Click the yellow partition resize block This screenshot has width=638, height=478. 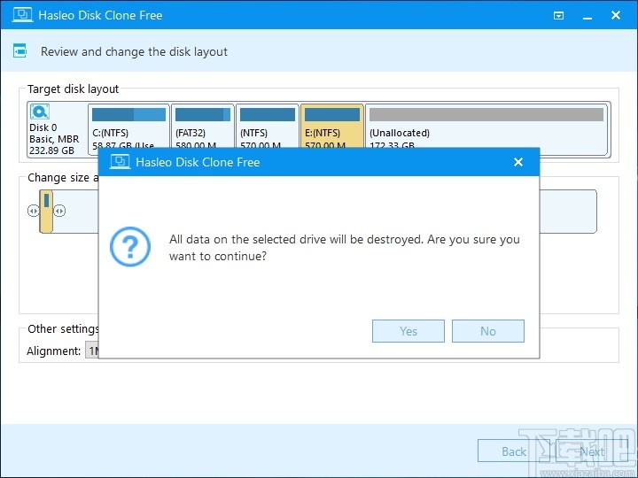pos(46,212)
